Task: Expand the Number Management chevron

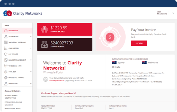Action: [31, 60]
